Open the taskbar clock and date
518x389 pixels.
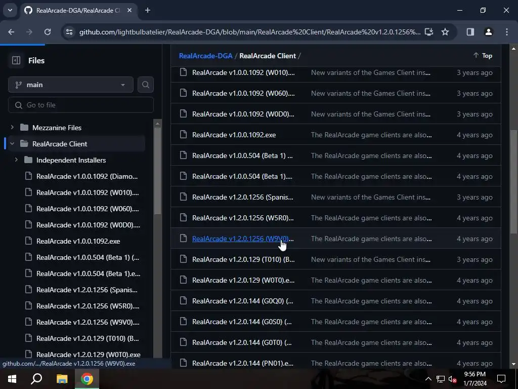click(474, 379)
